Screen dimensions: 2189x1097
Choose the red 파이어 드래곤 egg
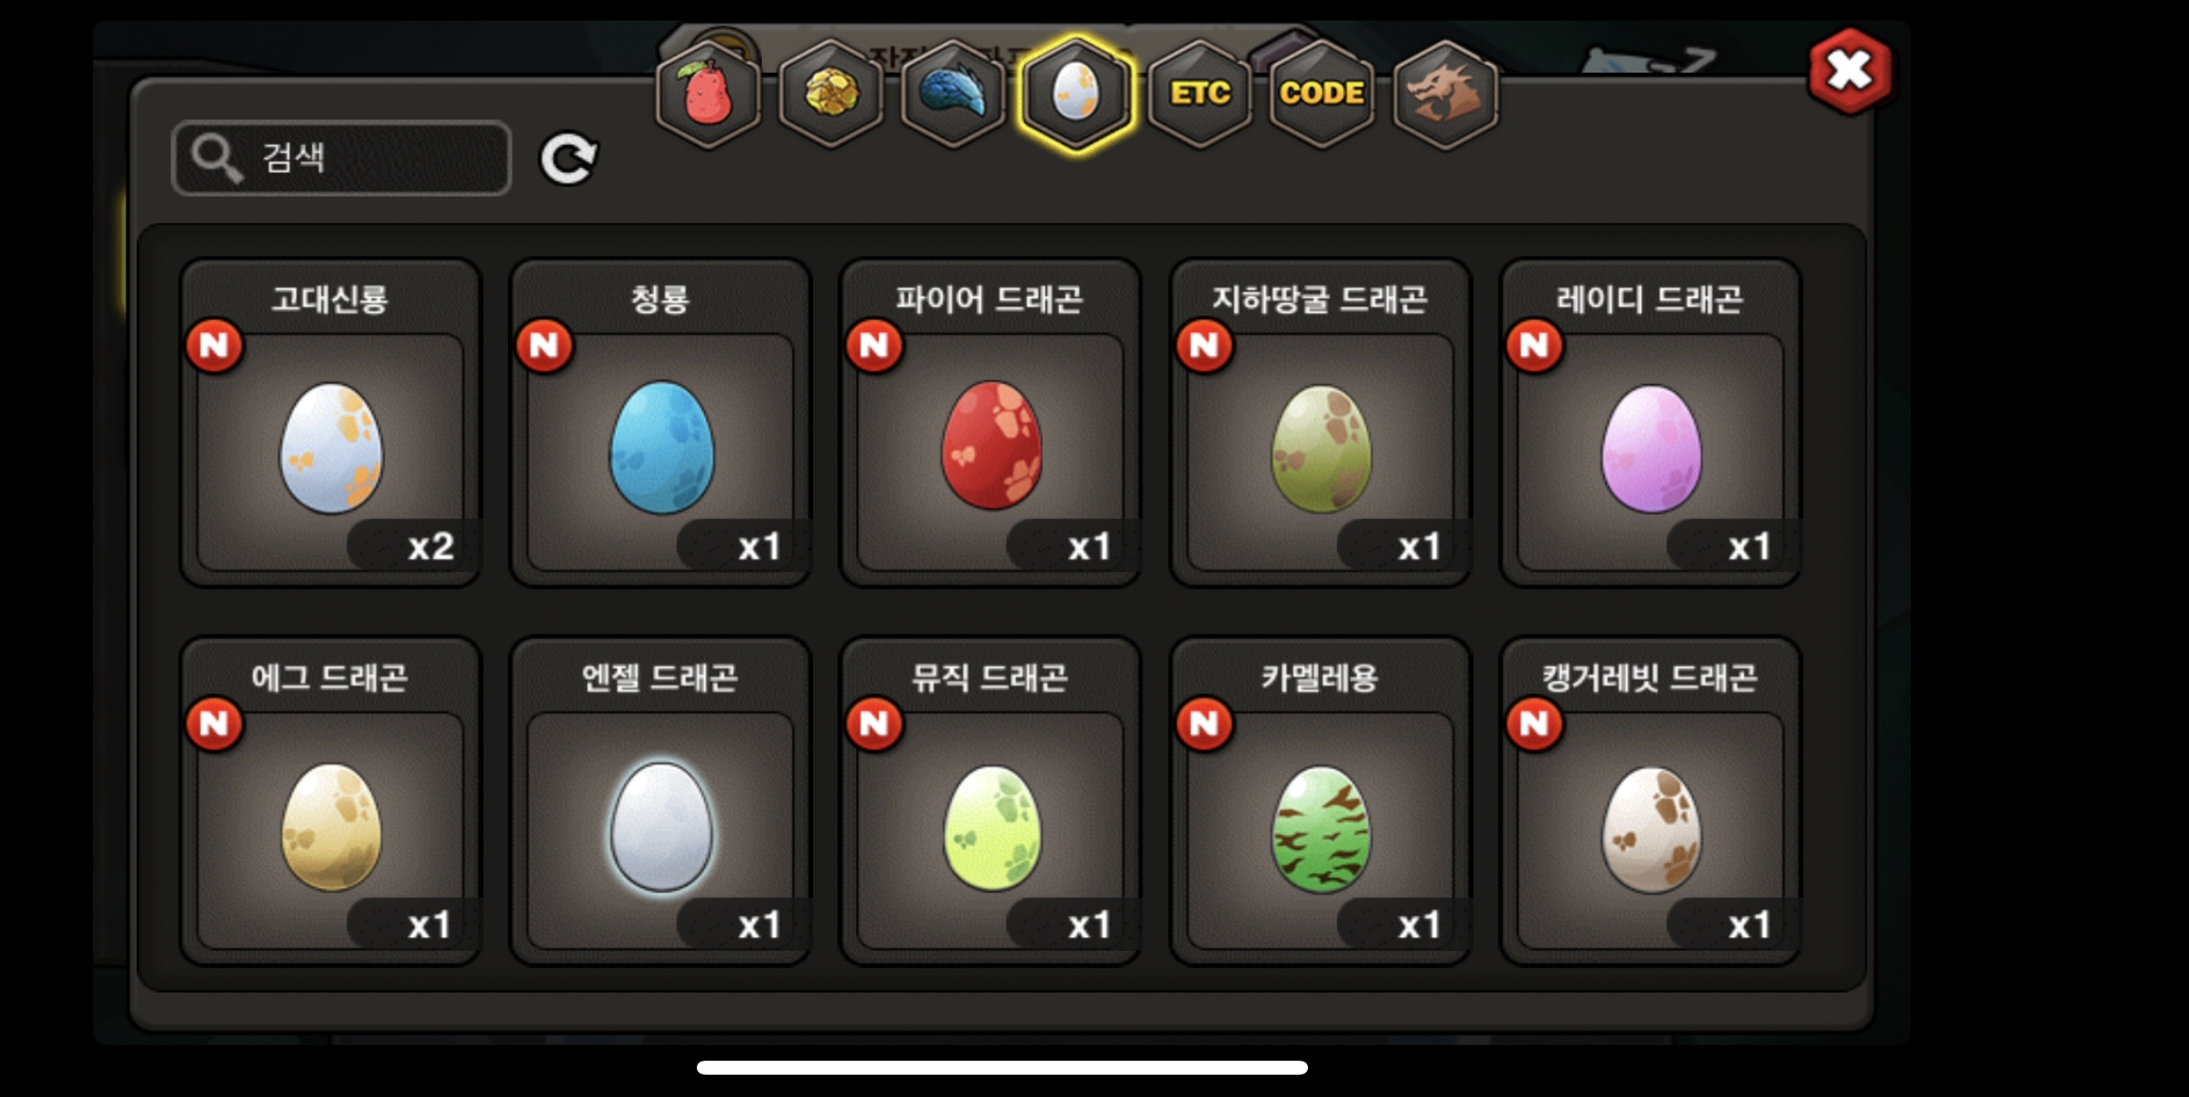pyautogui.click(x=991, y=422)
